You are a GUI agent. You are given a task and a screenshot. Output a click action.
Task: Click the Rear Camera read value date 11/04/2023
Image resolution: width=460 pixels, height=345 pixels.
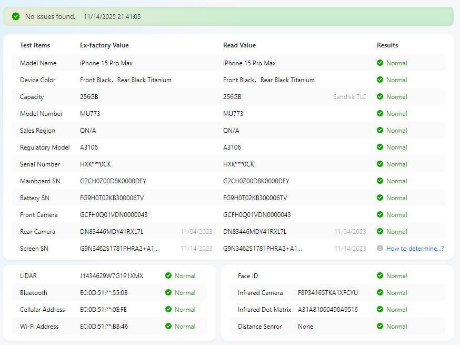350,232
